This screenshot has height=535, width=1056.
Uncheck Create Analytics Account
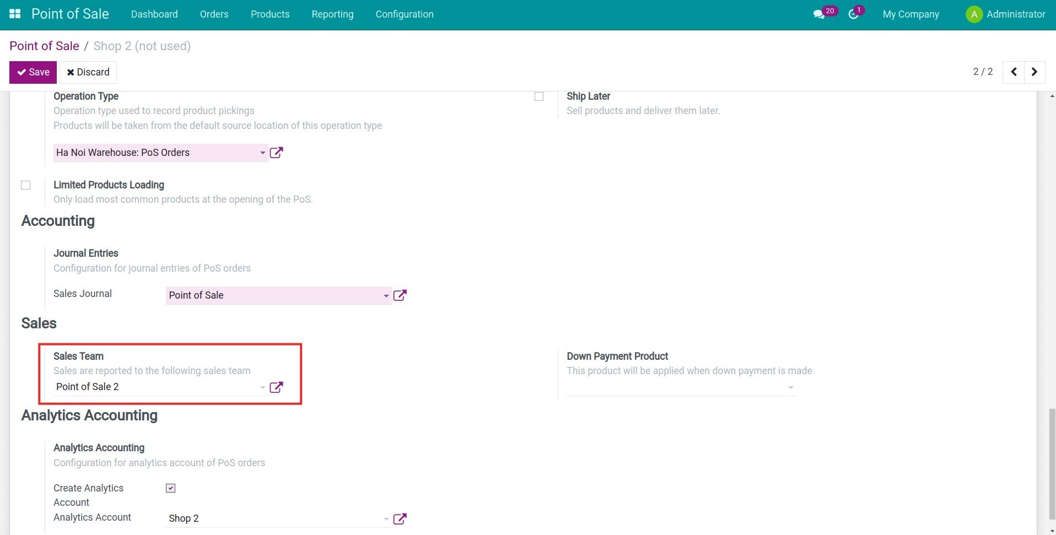pos(170,488)
